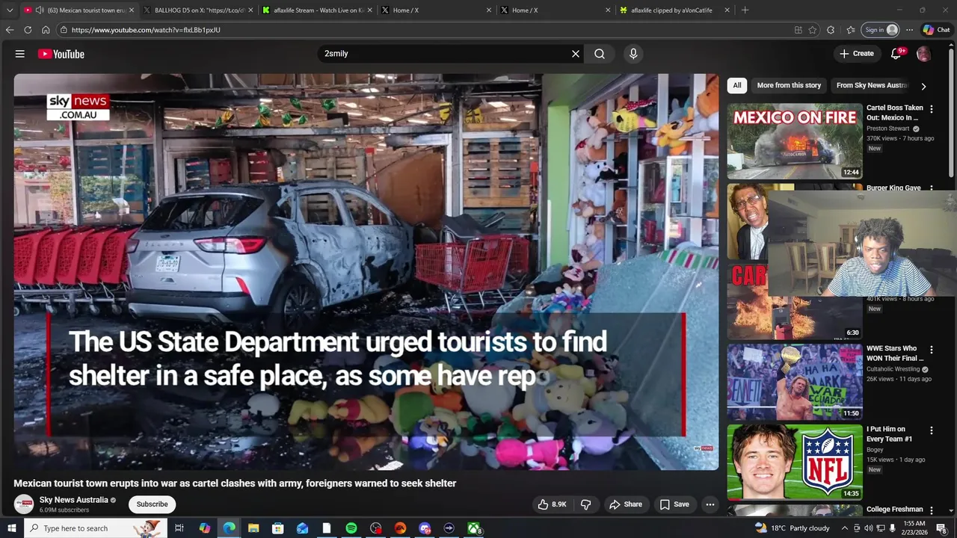The height and width of the screenshot is (538, 957).
Task: Start voice search with the microphone icon
Action: tap(633, 54)
